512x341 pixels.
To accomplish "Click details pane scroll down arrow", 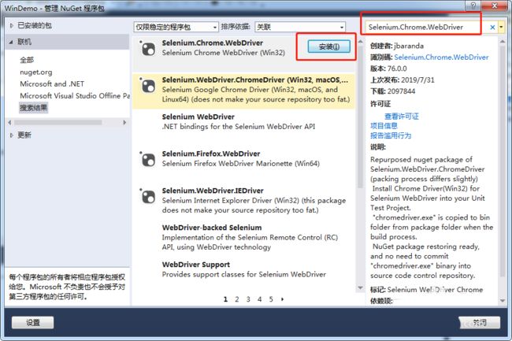I will click(503, 301).
